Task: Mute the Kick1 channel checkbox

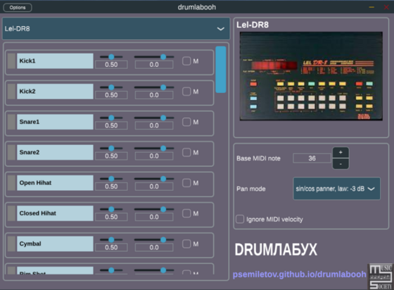Action: 186,61
